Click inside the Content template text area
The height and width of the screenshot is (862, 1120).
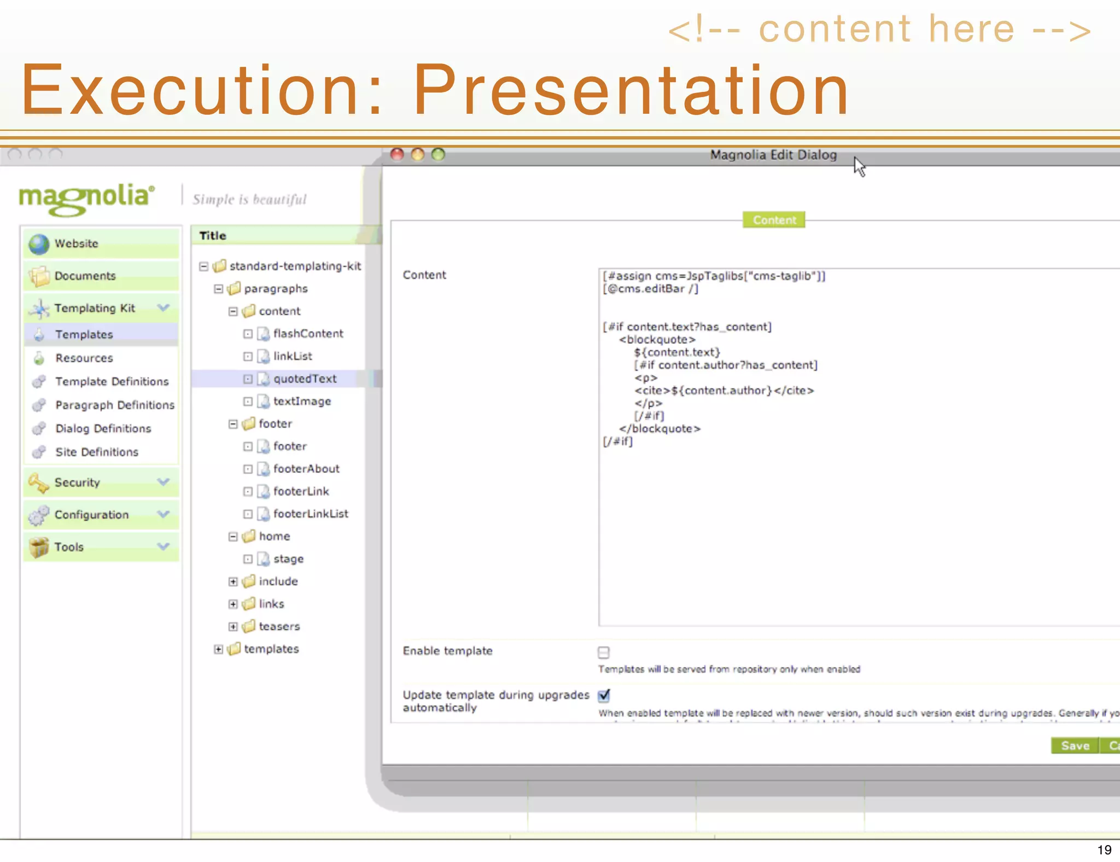tap(859, 447)
